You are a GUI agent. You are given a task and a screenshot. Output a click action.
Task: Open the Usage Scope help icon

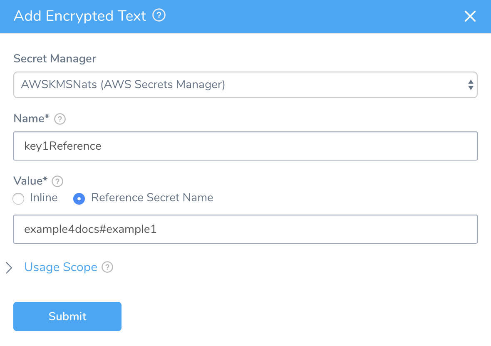[107, 267]
